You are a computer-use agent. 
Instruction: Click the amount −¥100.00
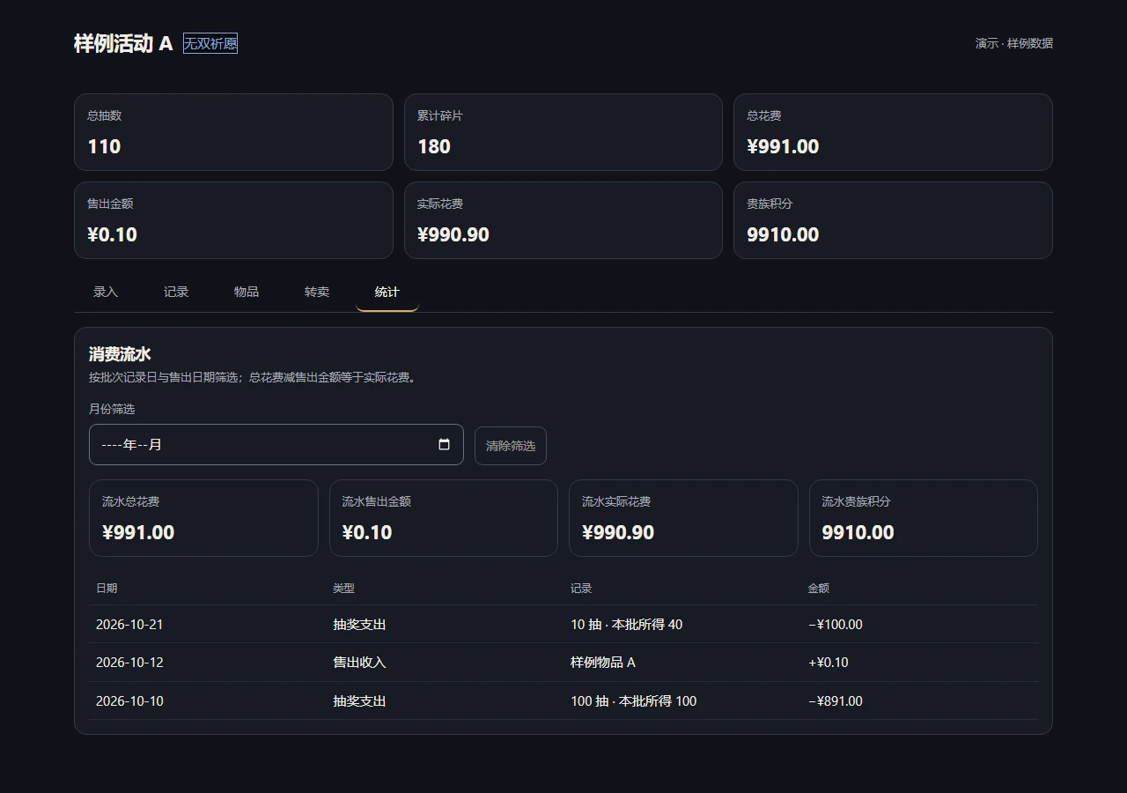(836, 624)
